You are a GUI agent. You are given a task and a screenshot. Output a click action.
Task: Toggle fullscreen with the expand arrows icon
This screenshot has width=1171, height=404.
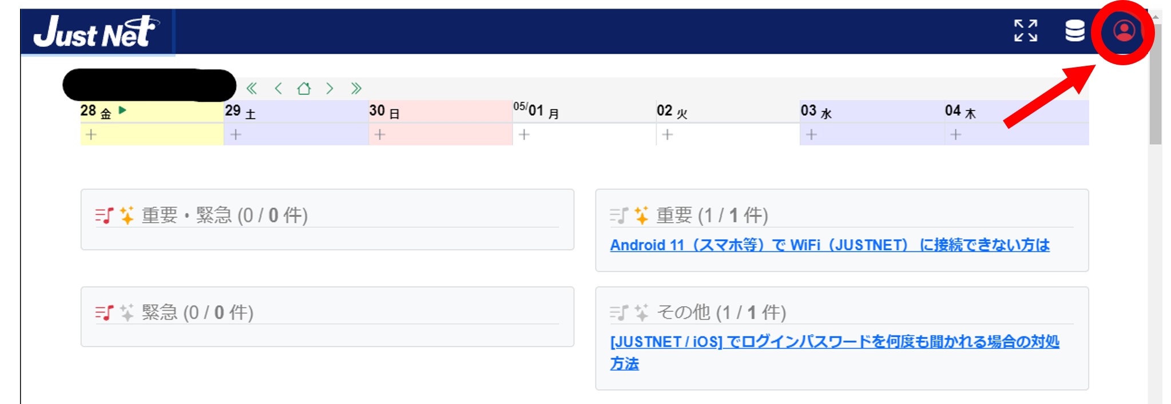pos(1025,31)
